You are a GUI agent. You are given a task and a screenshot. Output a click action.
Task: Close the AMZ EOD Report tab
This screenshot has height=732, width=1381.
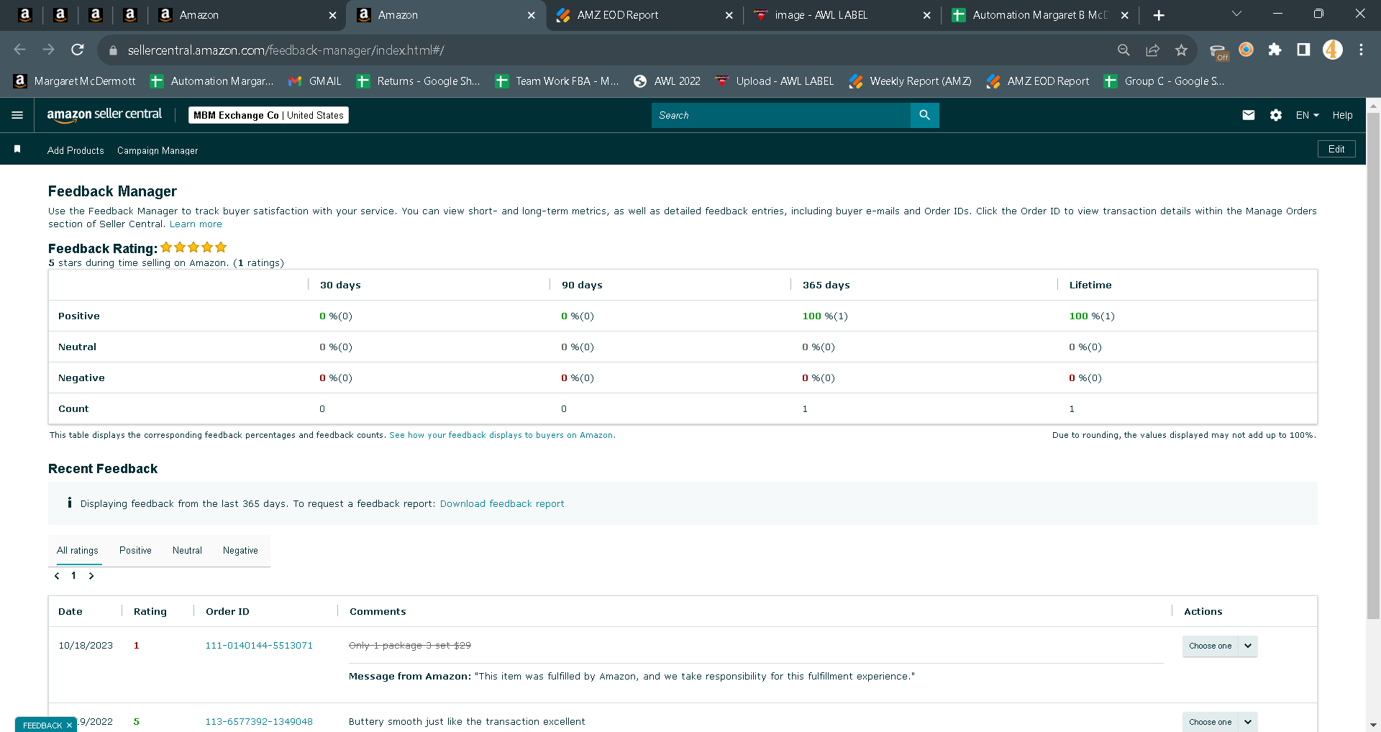coord(729,15)
